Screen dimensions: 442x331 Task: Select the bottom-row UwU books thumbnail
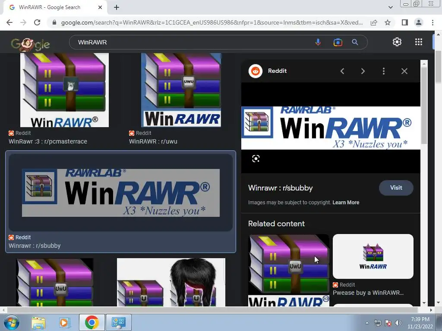point(55,282)
